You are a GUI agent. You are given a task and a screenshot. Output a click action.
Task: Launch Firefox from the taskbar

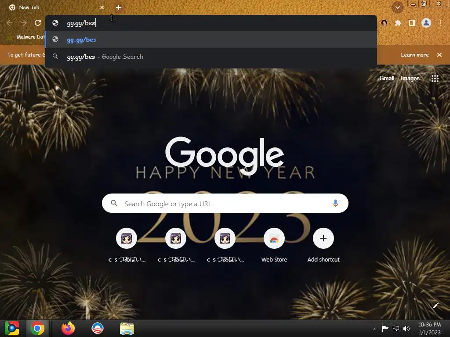point(68,328)
